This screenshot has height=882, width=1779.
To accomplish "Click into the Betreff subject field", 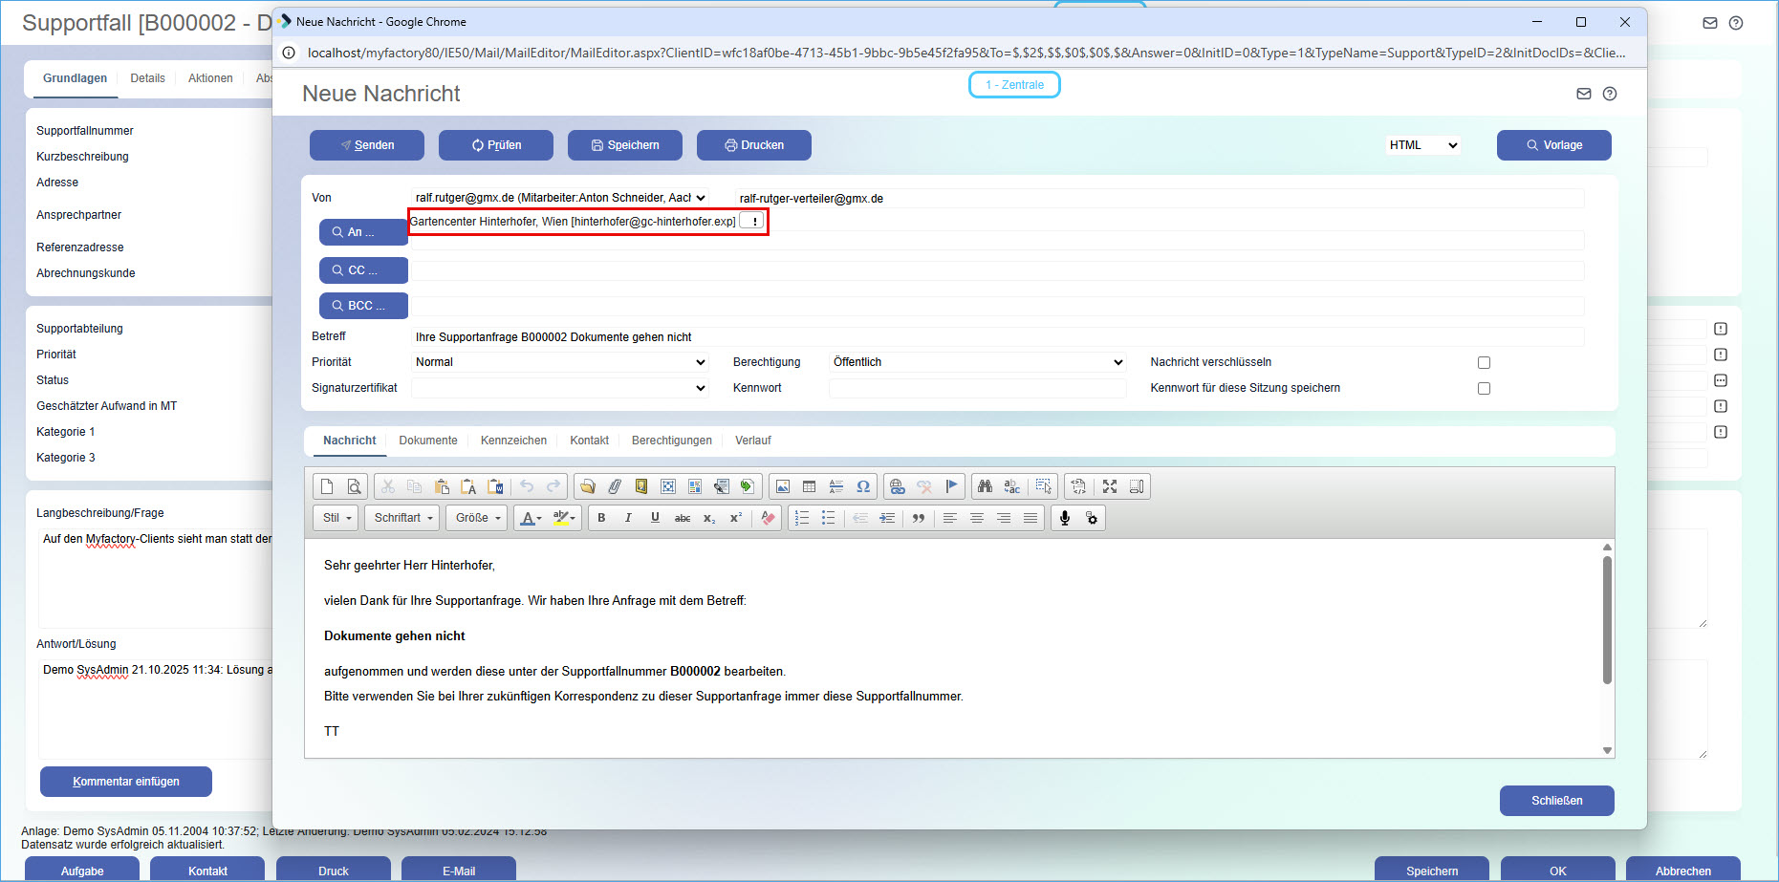I will click(994, 337).
